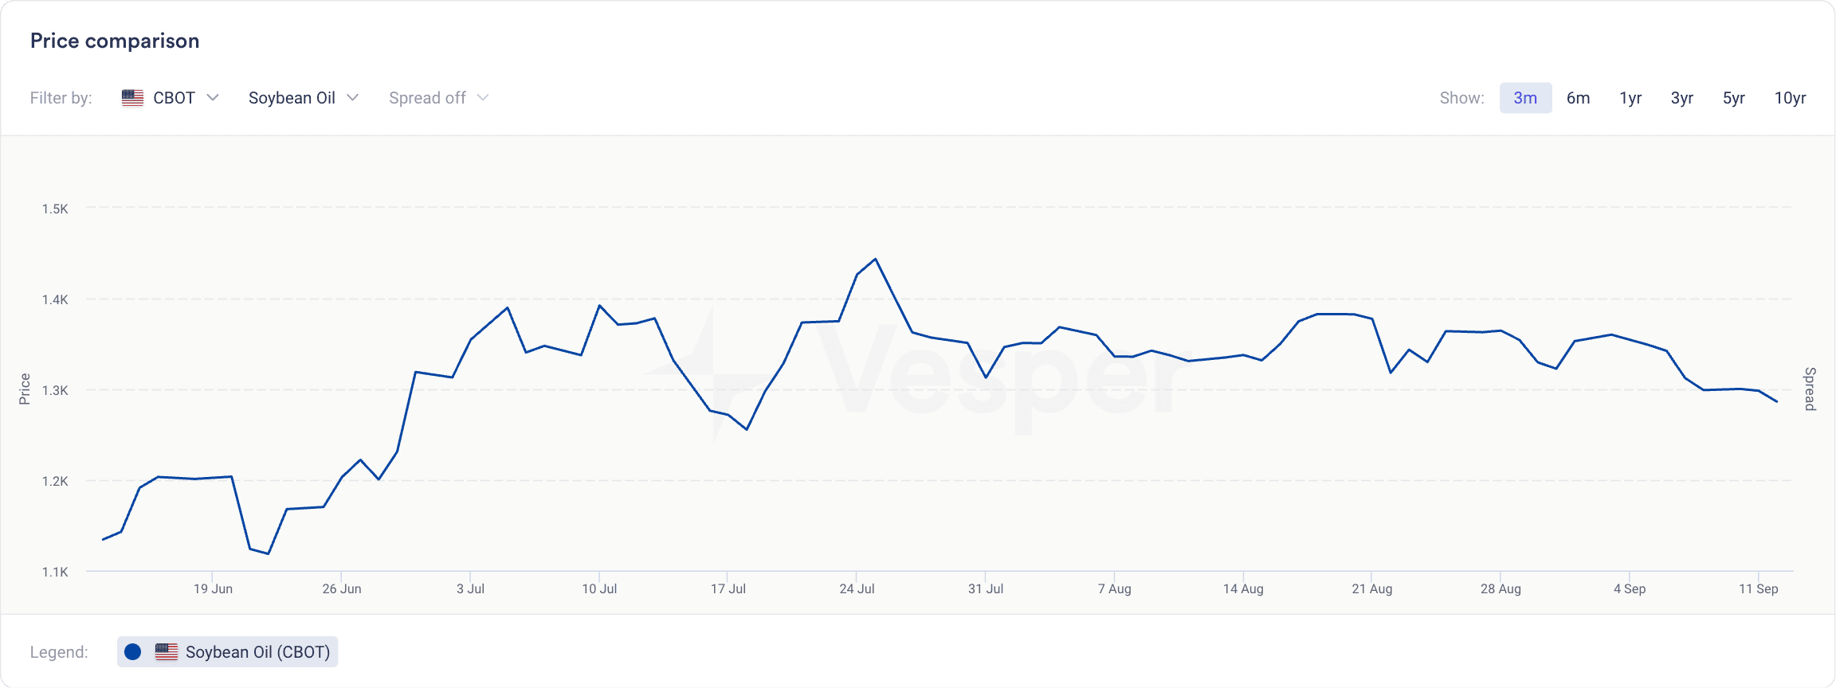The image size is (1836, 688).
Task: Click the peak price point near 24 Jul
Action: click(x=875, y=260)
